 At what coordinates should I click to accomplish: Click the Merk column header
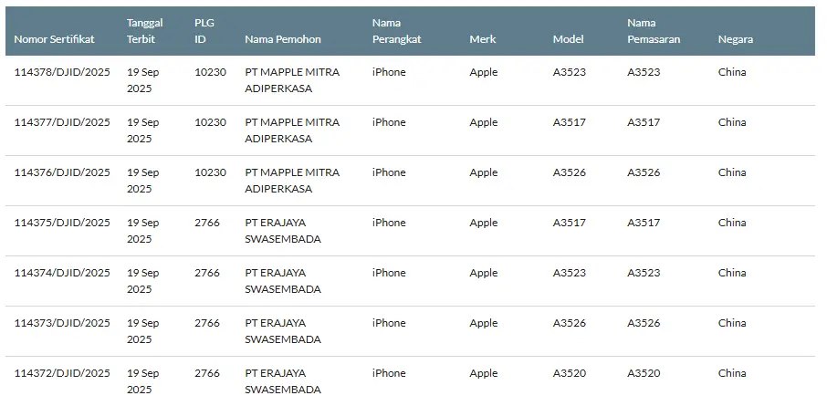[483, 39]
